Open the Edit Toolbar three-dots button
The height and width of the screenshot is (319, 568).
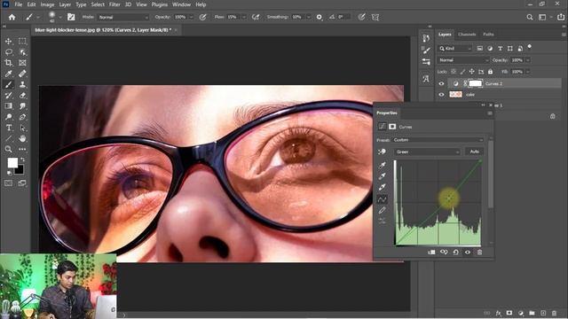[x=22, y=149]
